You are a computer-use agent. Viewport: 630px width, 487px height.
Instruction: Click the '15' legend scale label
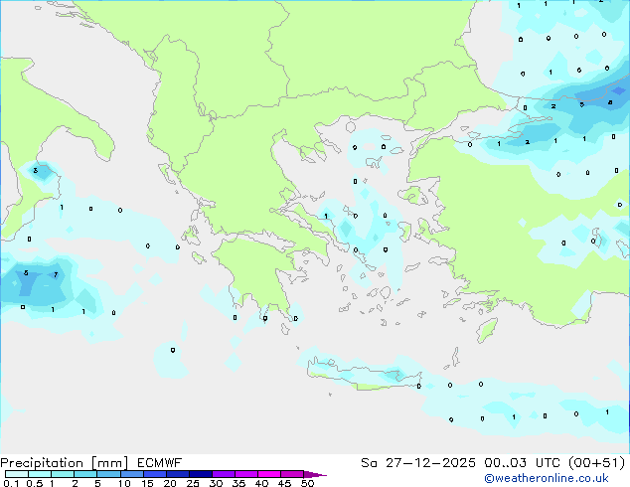tap(147, 483)
